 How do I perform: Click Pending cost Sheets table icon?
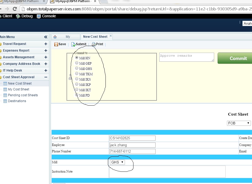(x=5, y=95)
